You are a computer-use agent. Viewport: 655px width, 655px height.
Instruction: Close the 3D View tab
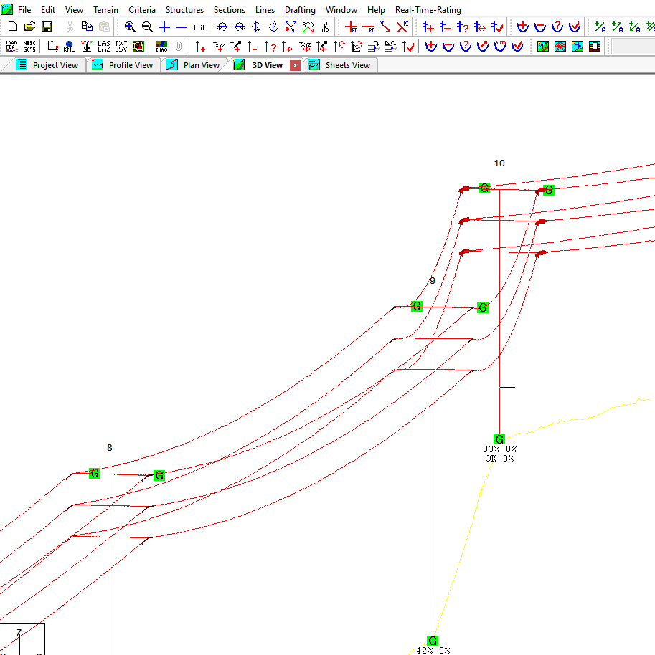tap(295, 65)
